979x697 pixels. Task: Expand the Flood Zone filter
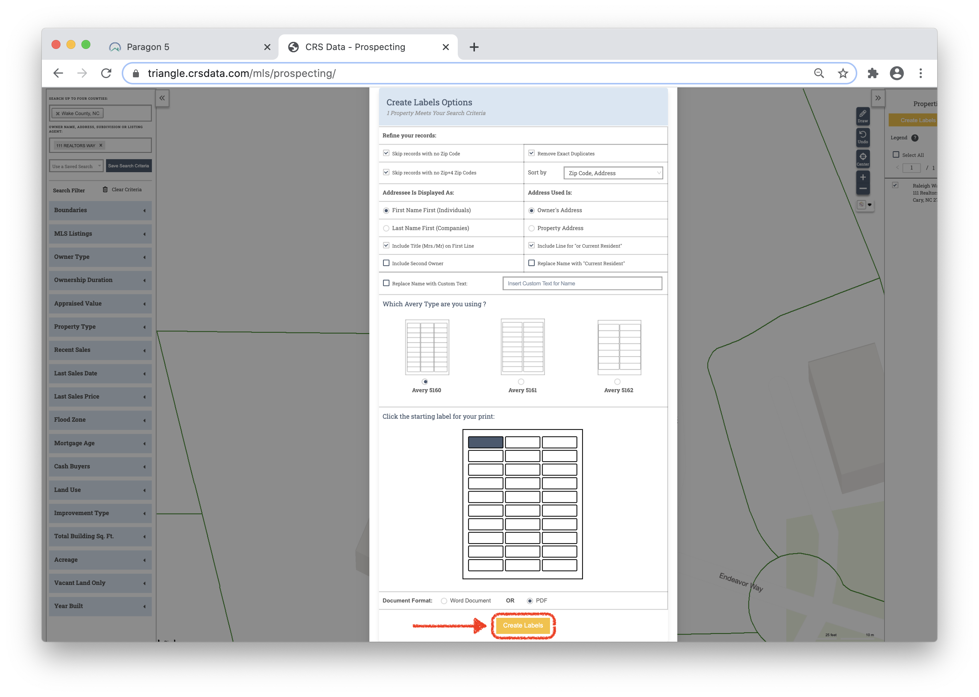click(x=100, y=420)
